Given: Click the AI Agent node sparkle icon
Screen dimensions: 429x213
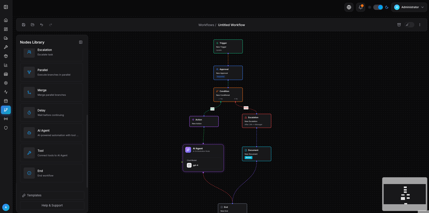Looking at the screenshot, I should point(188,150).
